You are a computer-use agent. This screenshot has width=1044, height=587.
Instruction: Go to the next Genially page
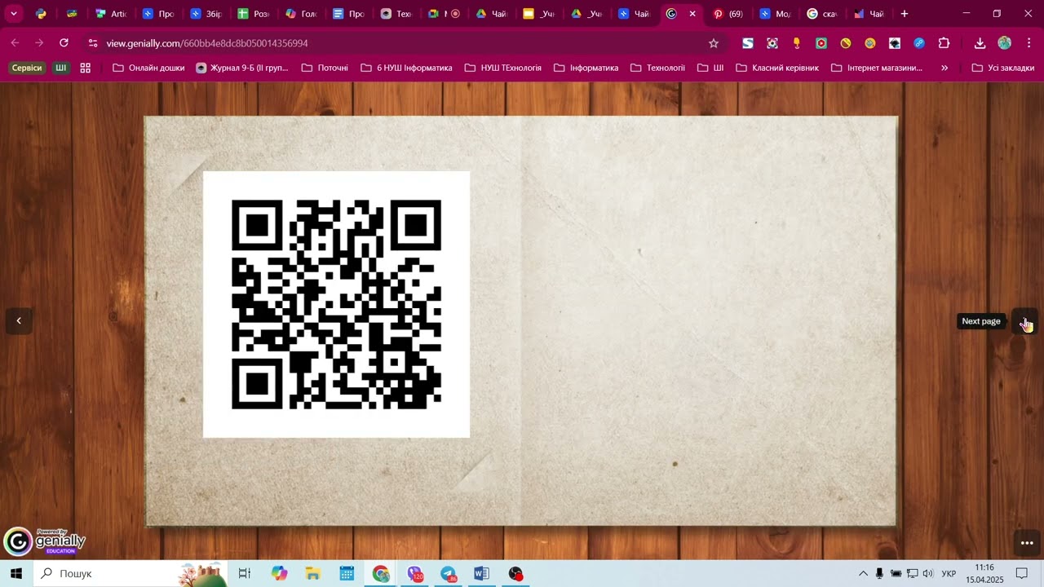[x=1025, y=321]
